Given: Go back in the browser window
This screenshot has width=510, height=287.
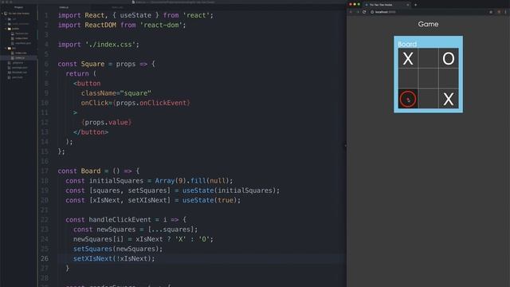Looking at the screenshot, I should [351, 12].
